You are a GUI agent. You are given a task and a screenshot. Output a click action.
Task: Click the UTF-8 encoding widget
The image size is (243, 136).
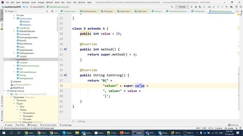(211, 128)
